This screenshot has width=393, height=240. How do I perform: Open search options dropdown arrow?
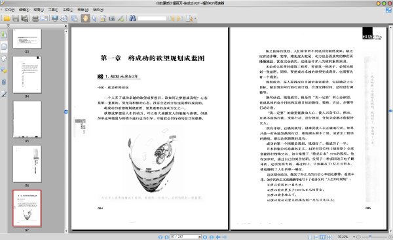coord(195,18)
